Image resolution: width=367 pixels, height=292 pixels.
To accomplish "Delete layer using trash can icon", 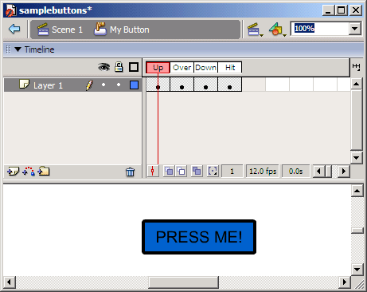I will (130, 172).
